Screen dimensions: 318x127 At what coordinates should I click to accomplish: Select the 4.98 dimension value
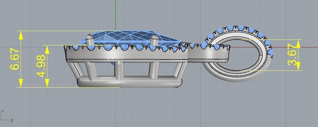[x=41, y=66]
